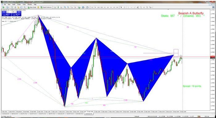Select the W1 timeframe button
Image resolution: width=216 pixels, height=118 pixels.
coord(114,7)
